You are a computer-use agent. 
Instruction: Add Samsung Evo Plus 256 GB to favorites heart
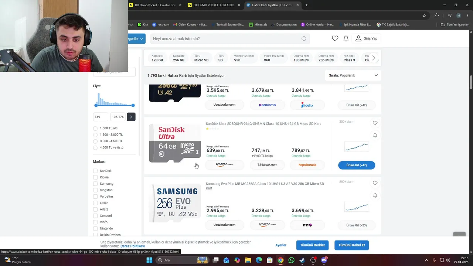click(375, 183)
